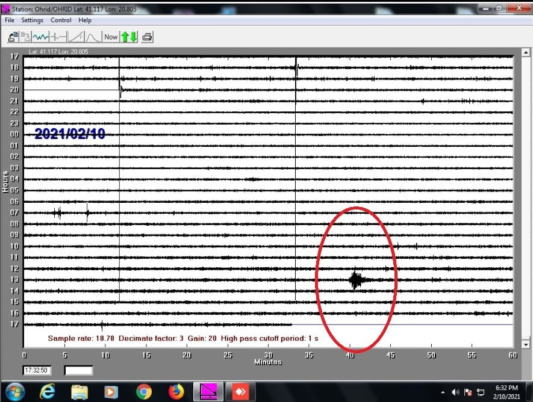Open a saved seismogram file
The image size is (533, 402).
click(x=12, y=37)
